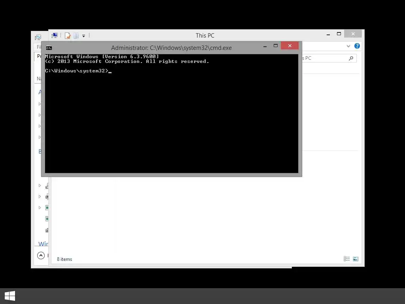The image size is (405, 304).
Task: Close the This PC window
Action: pos(353,34)
